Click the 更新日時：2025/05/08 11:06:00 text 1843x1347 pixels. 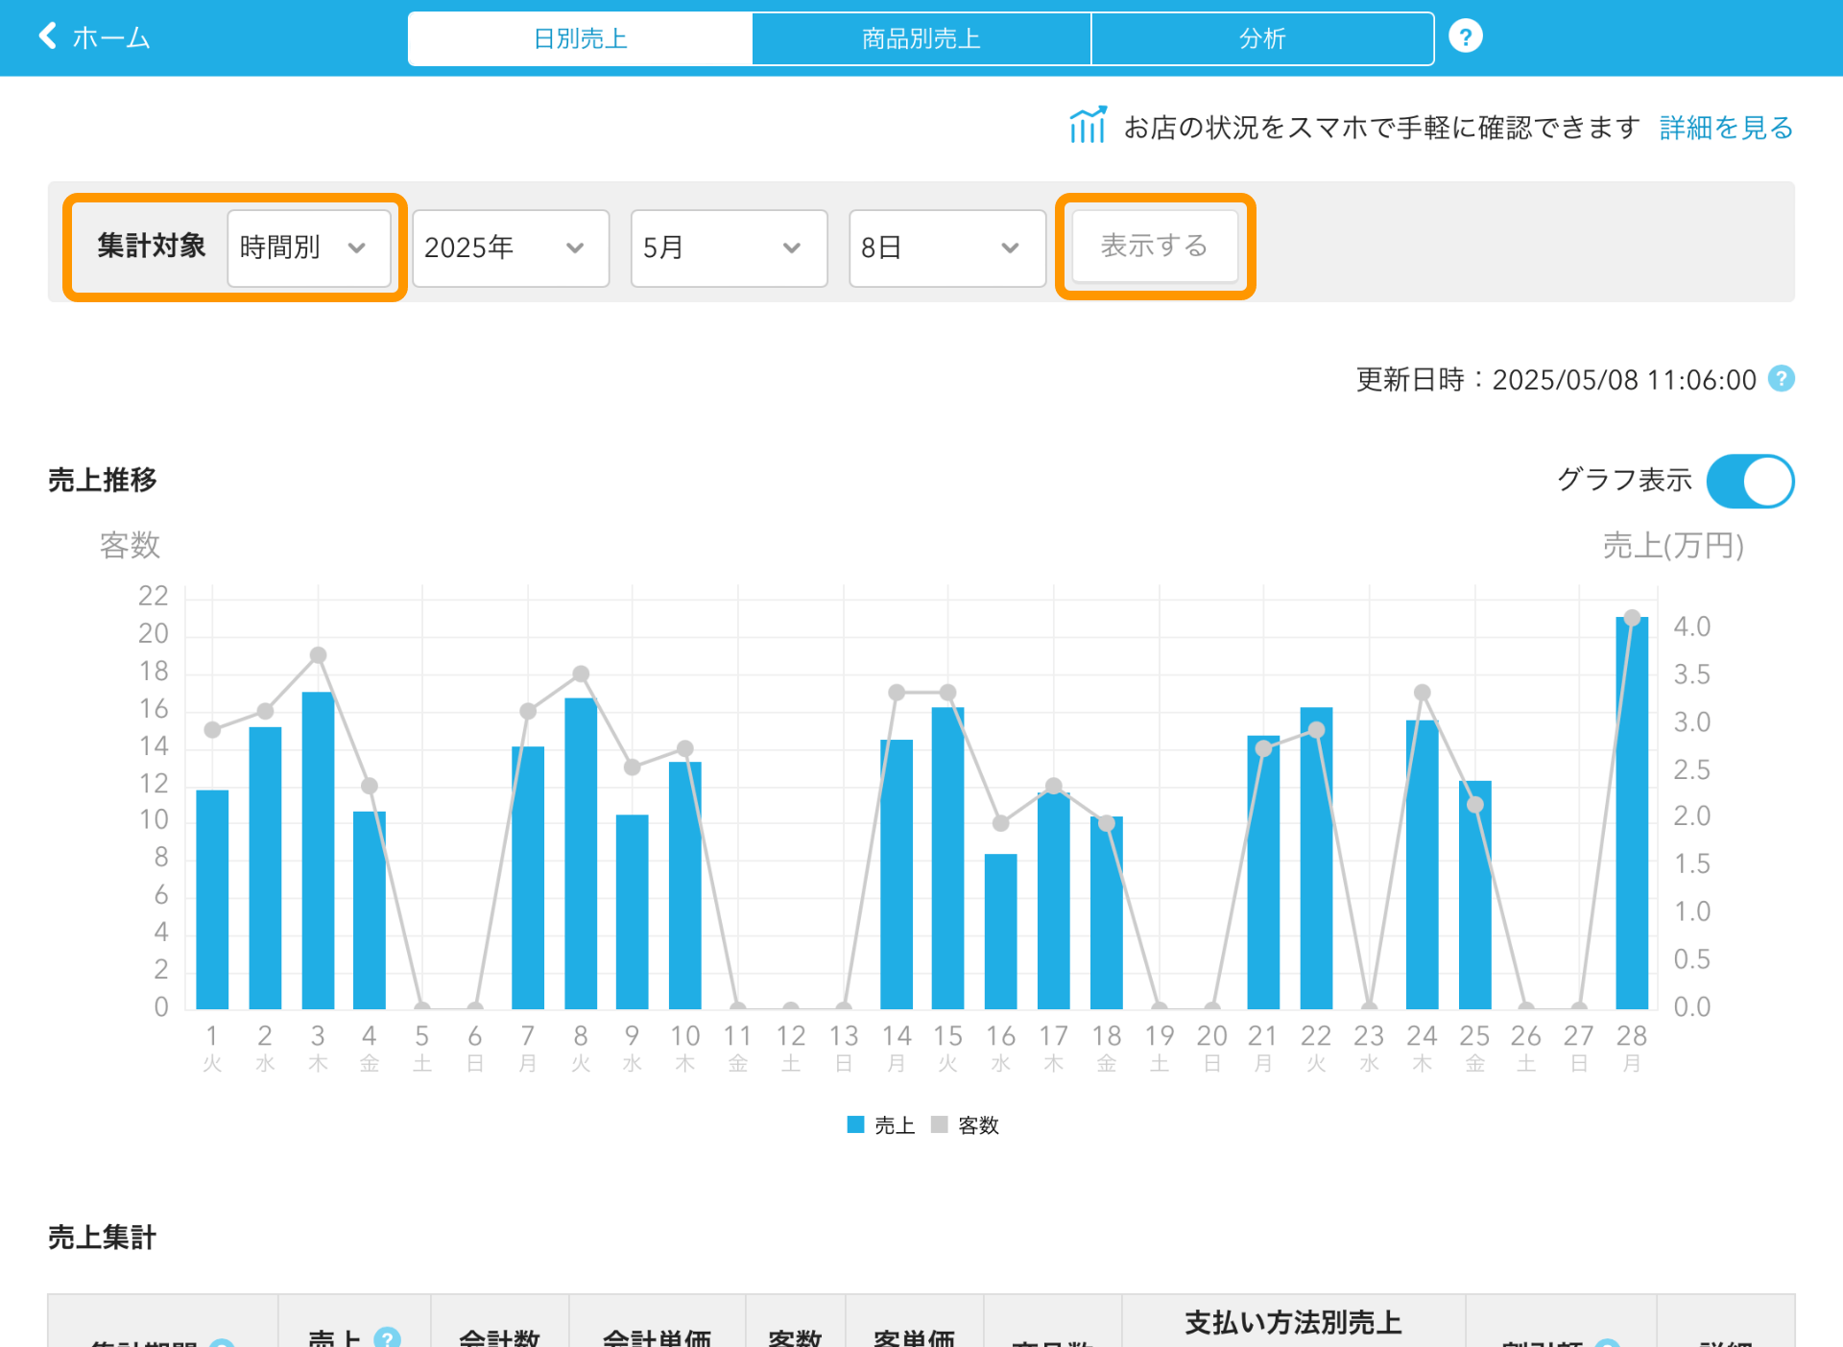point(1556,380)
